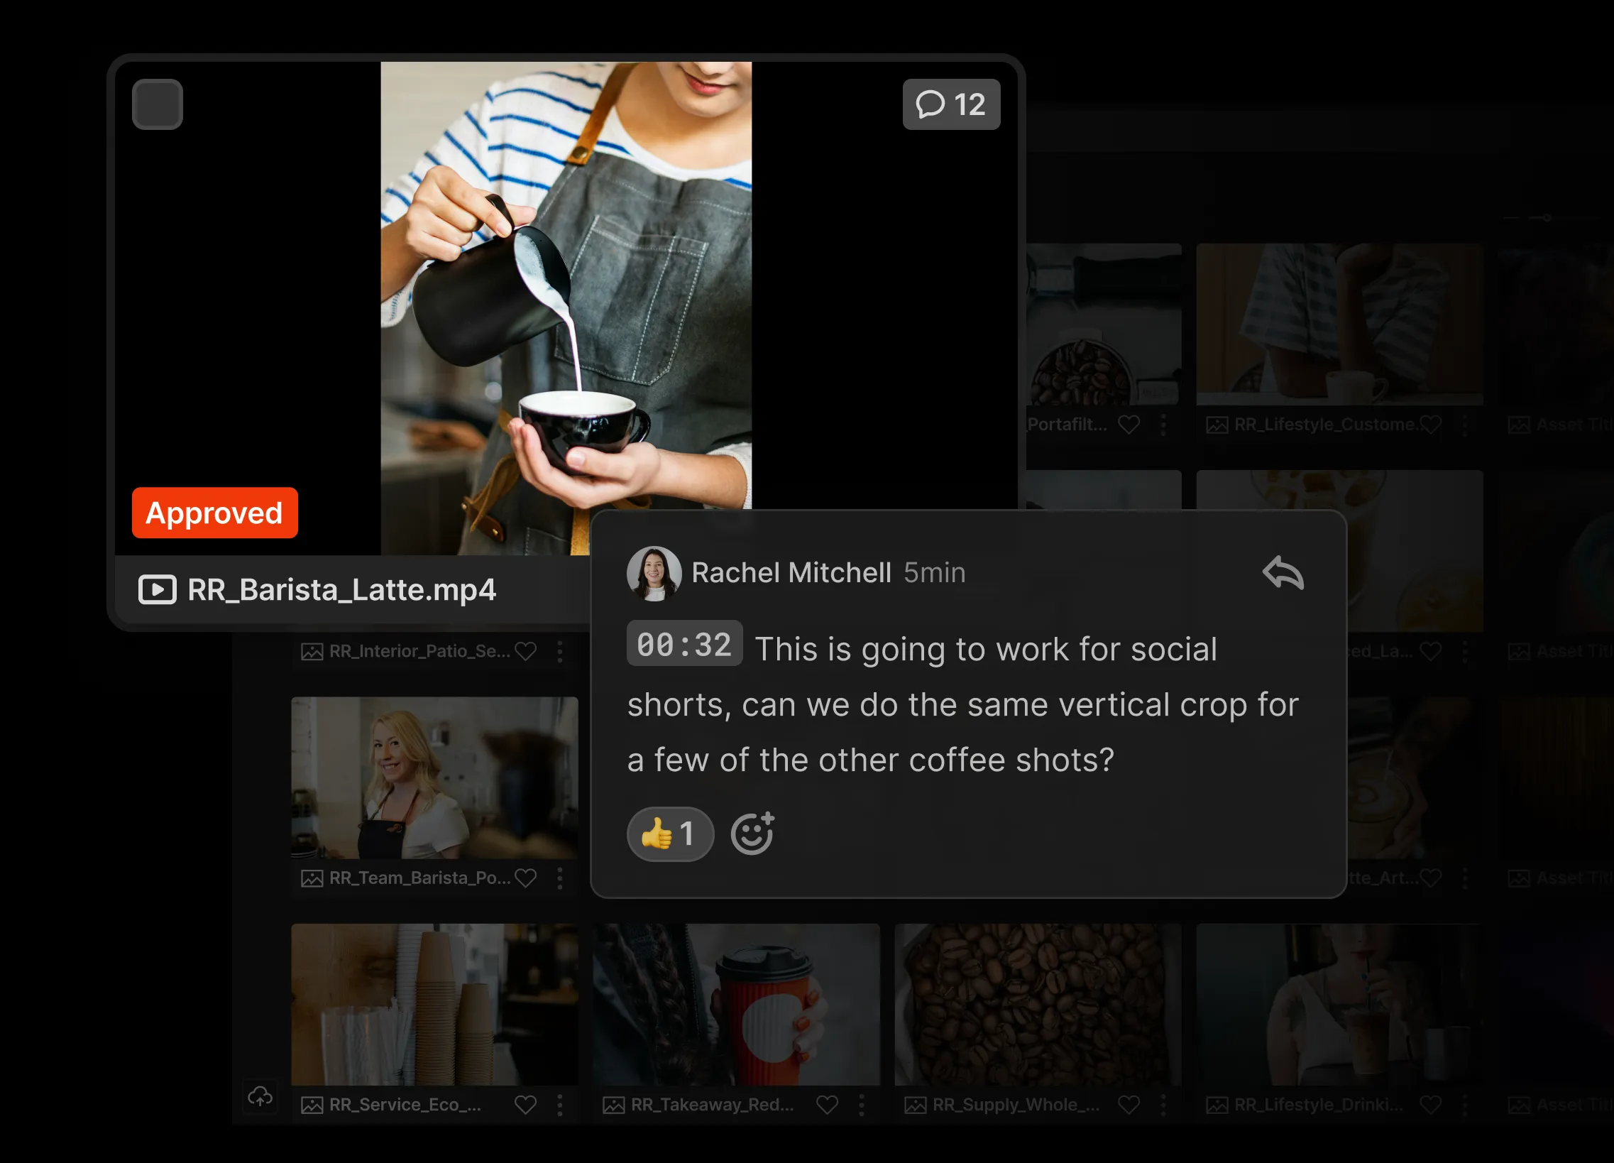Click the video play icon beside RR_Barista_Latte.mp4
This screenshot has height=1163, width=1614.
(x=158, y=590)
